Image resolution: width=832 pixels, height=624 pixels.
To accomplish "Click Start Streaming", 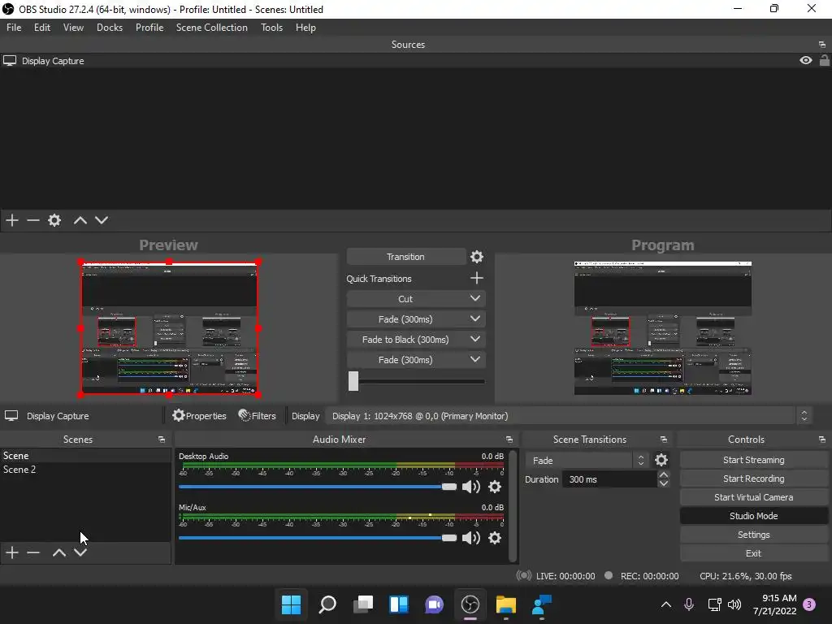I will click(x=753, y=460).
